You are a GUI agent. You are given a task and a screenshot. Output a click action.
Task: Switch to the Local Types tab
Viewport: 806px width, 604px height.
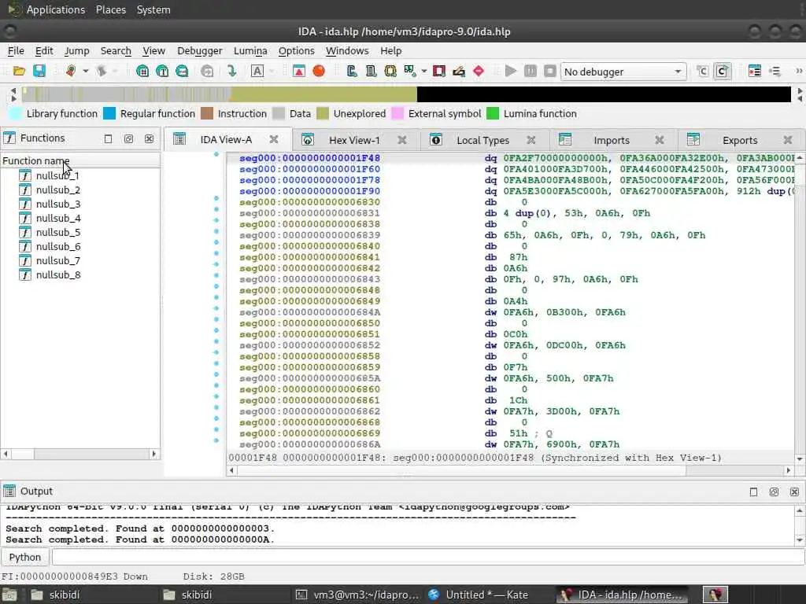click(x=482, y=140)
